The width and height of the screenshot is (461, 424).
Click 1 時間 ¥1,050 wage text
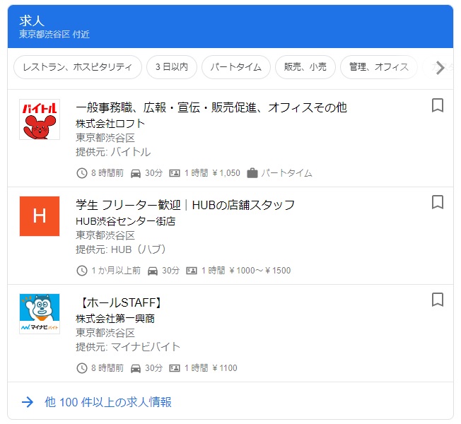(x=212, y=173)
